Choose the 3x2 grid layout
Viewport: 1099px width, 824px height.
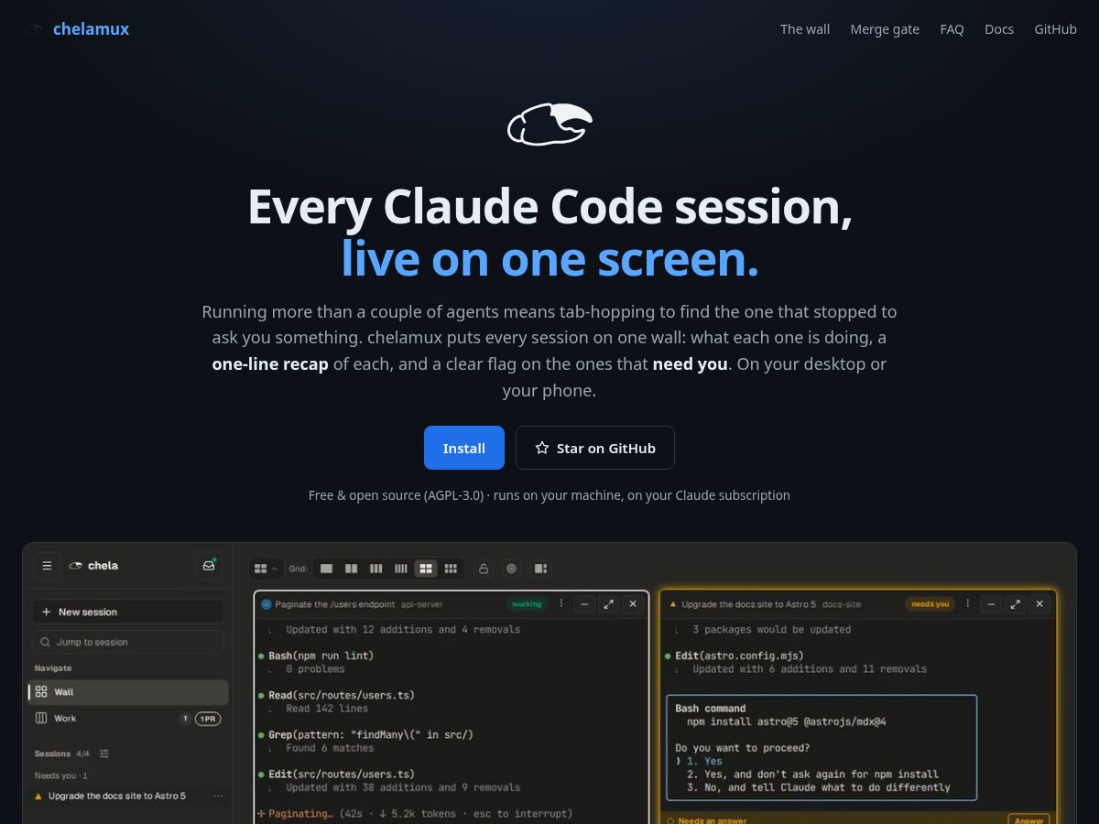tap(450, 569)
